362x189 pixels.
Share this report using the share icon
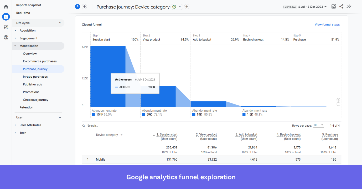click(x=341, y=6)
